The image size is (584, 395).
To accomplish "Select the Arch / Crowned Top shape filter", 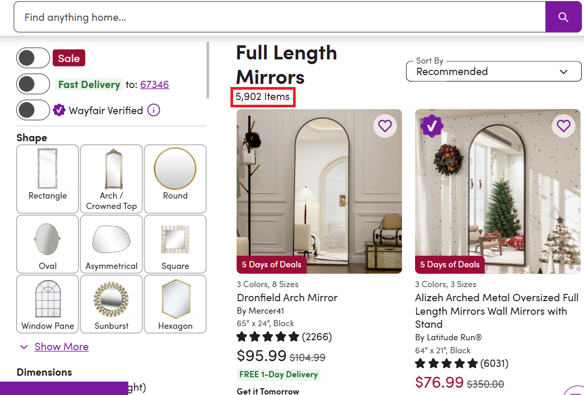I will coord(111,179).
